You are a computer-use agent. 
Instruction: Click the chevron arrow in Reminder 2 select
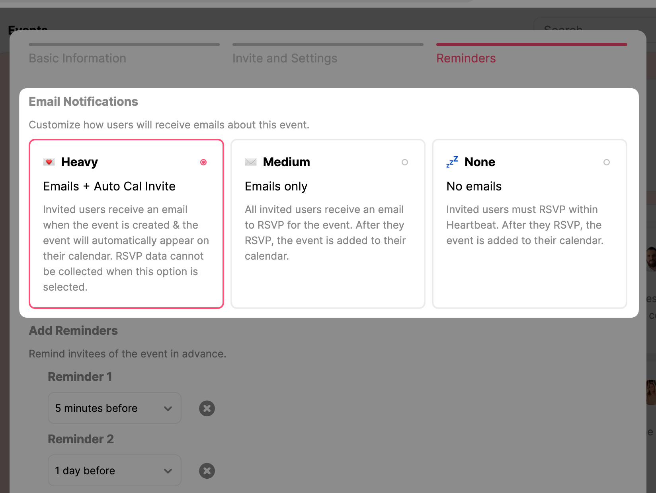(x=168, y=471)
